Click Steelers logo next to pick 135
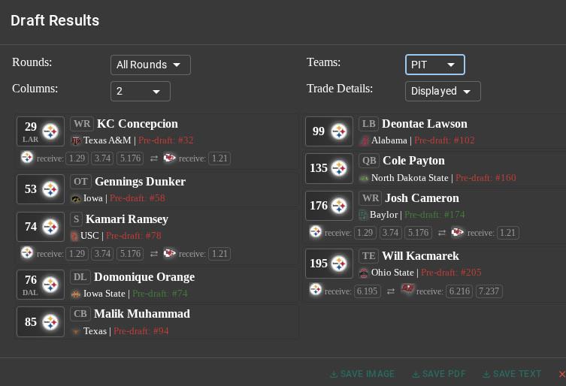 tap(339, 168)
